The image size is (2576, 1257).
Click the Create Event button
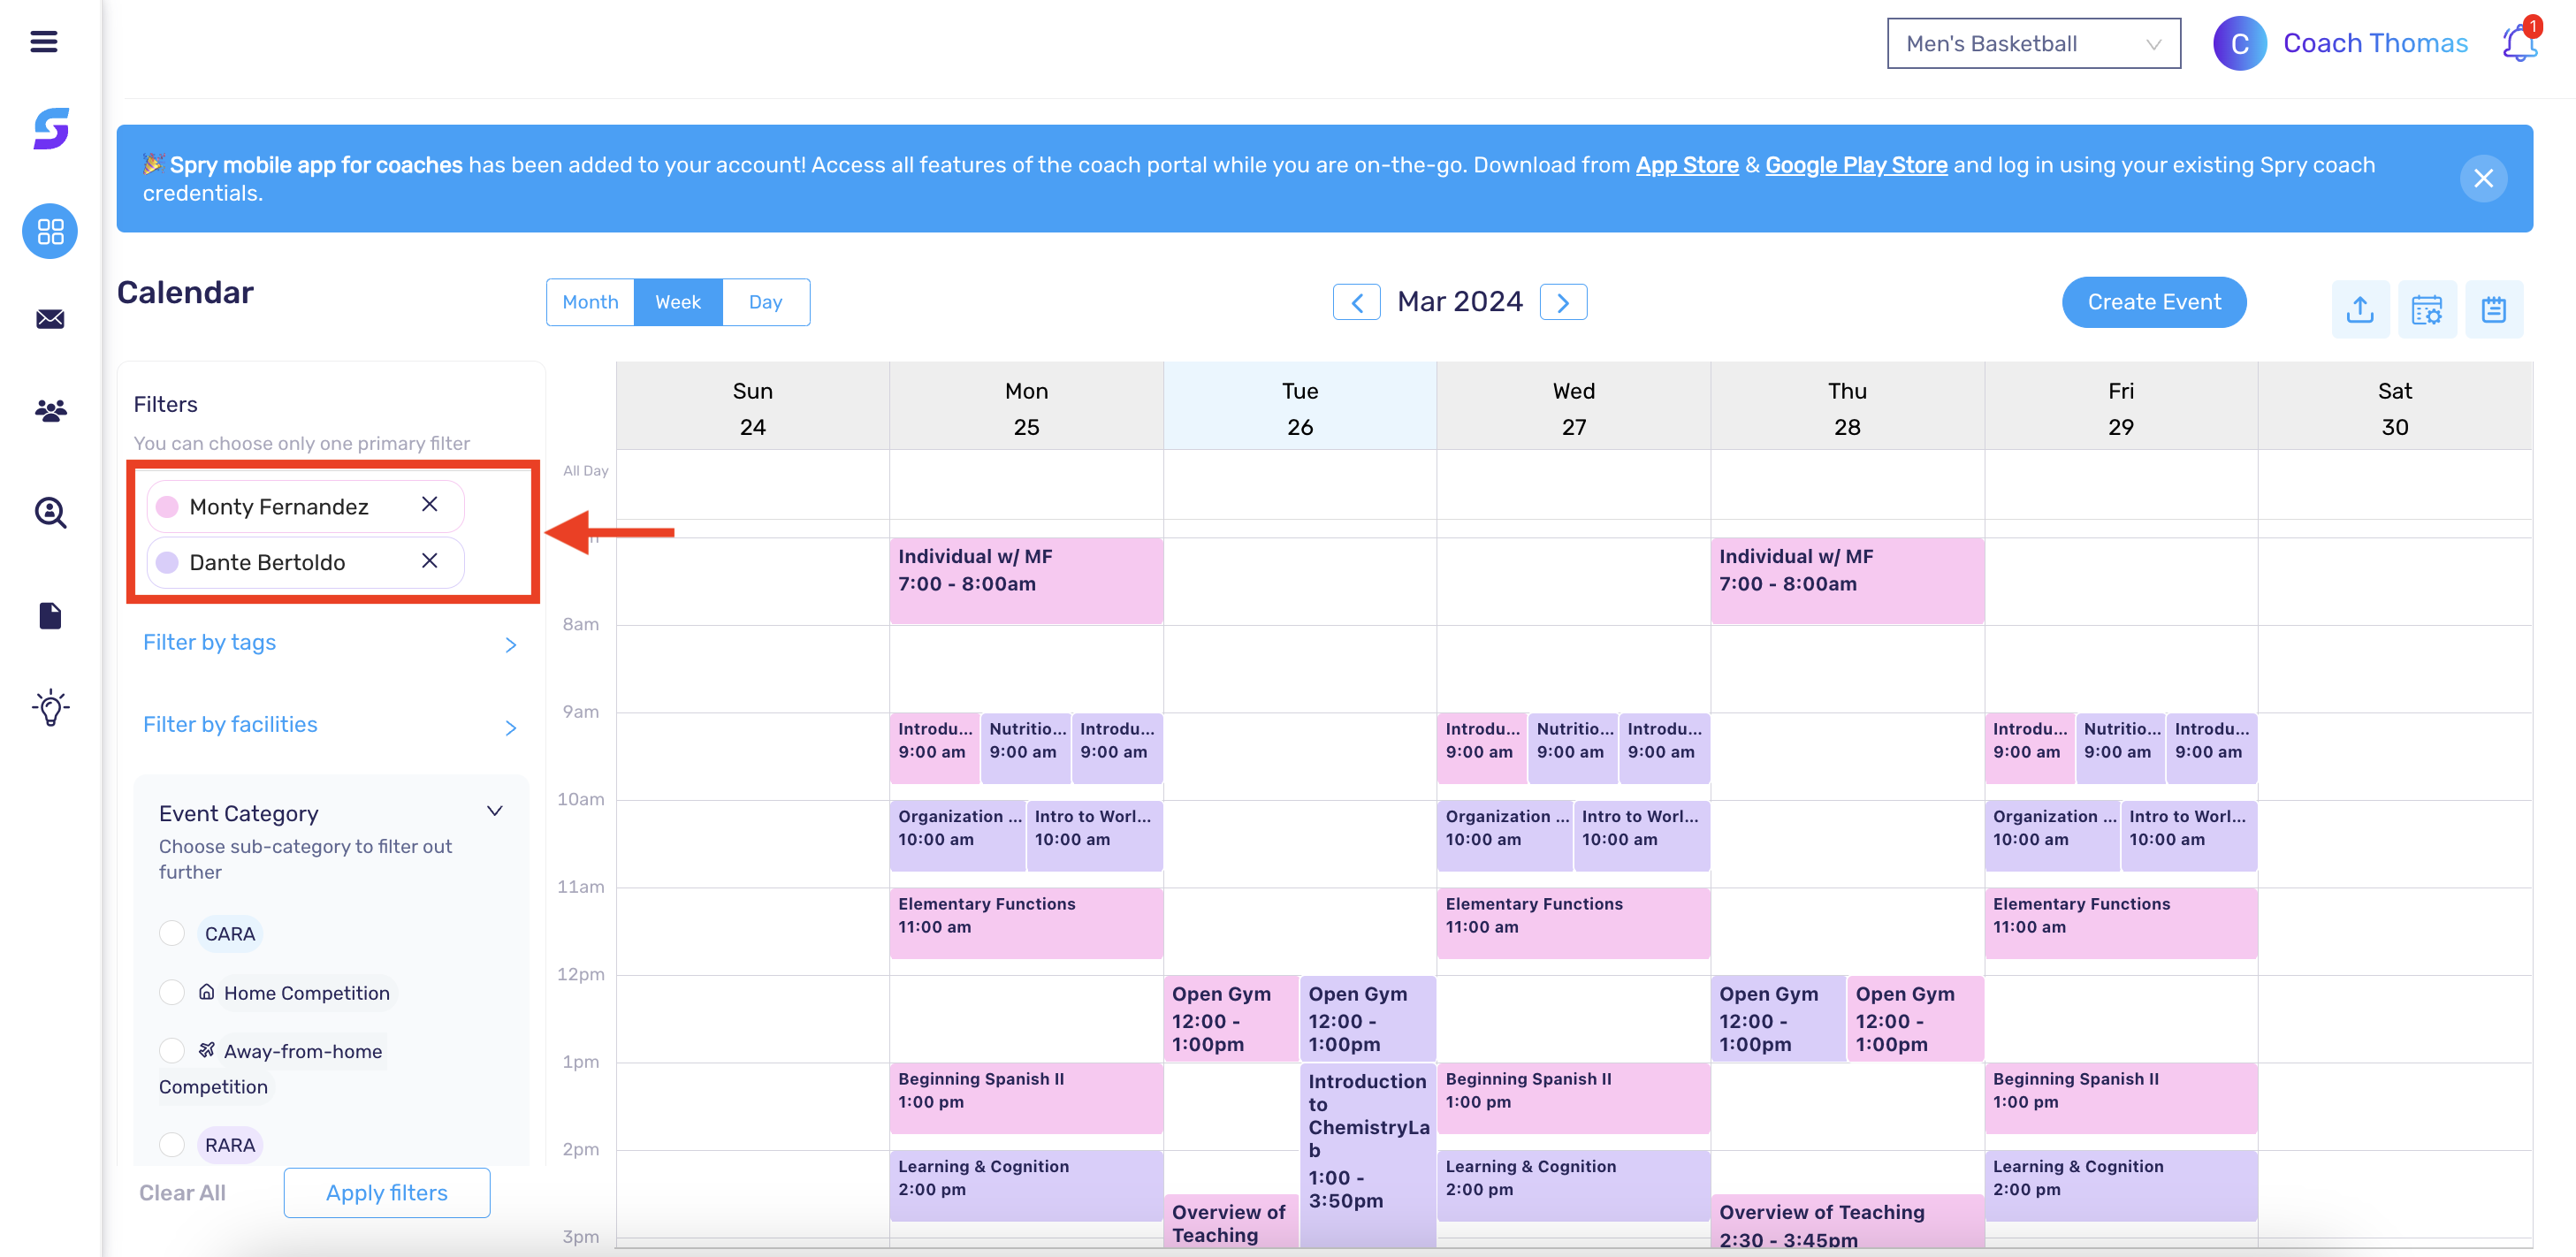[x=2154, y=301]
